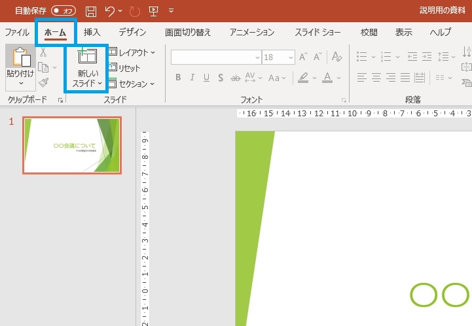The width and height of the screenshot is (472, 326).
Task: Click the Undo arrow icon
Action: [109, 11]
